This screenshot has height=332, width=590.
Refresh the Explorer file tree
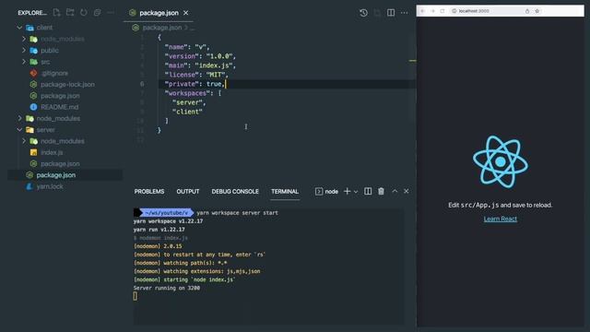coord(84,12)
